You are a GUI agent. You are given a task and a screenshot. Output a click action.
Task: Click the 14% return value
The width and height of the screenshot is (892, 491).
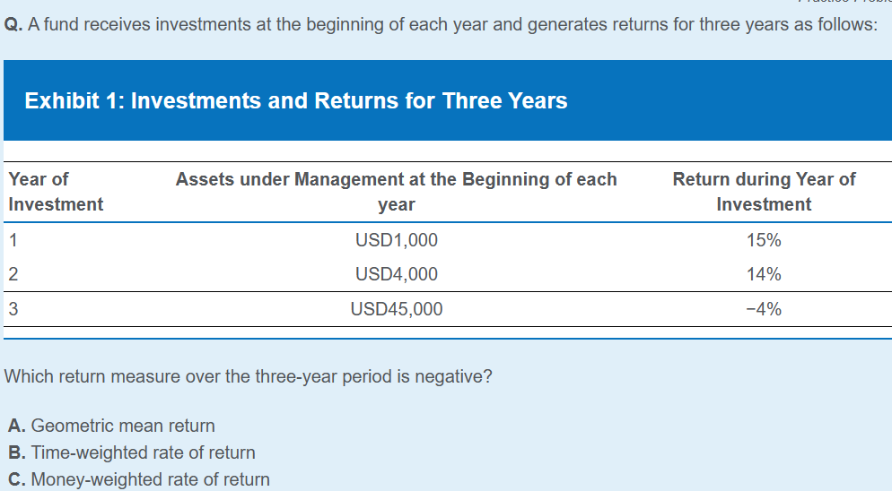coord(764,275)
